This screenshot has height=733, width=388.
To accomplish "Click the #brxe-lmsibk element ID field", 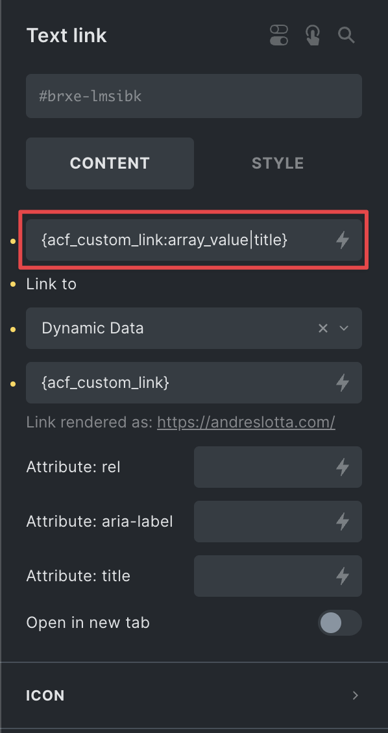I will coord(193,96).
